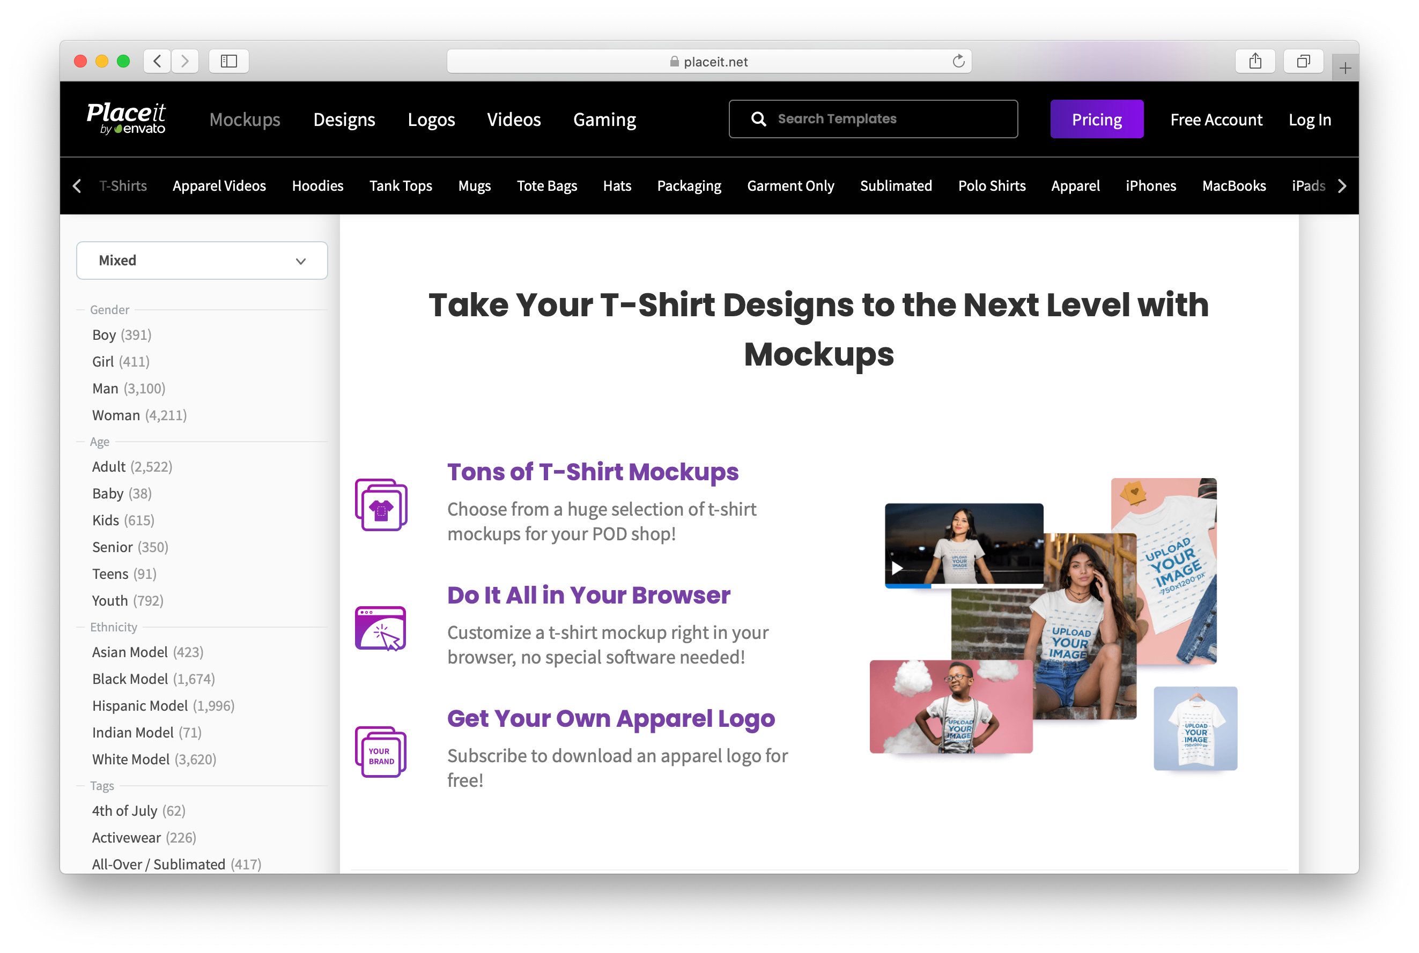Select the Packaging tab
Image resolution: width=1419 pixels, height=953 pixels.
click(x=689, y=185)
